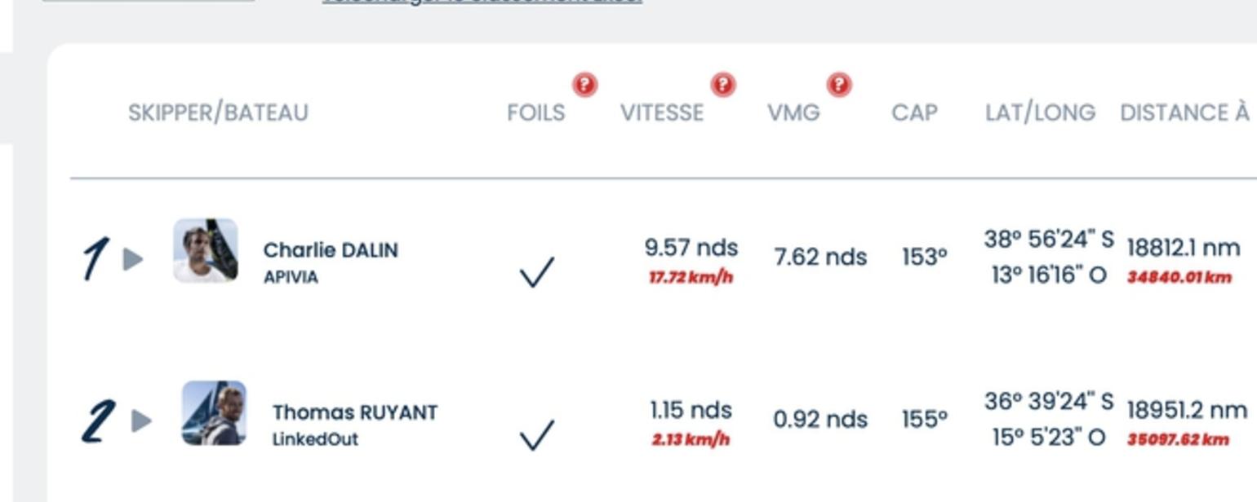
Task: Select the VITESSE column header
Action: pyautogui.click(x=662, y=112)
